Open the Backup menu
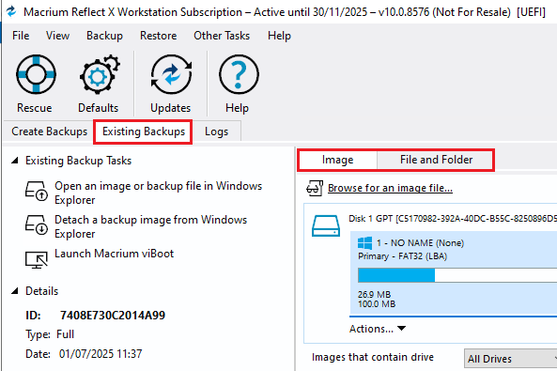The width and height of the screenshot is (557, 371). tap(105, 36)
